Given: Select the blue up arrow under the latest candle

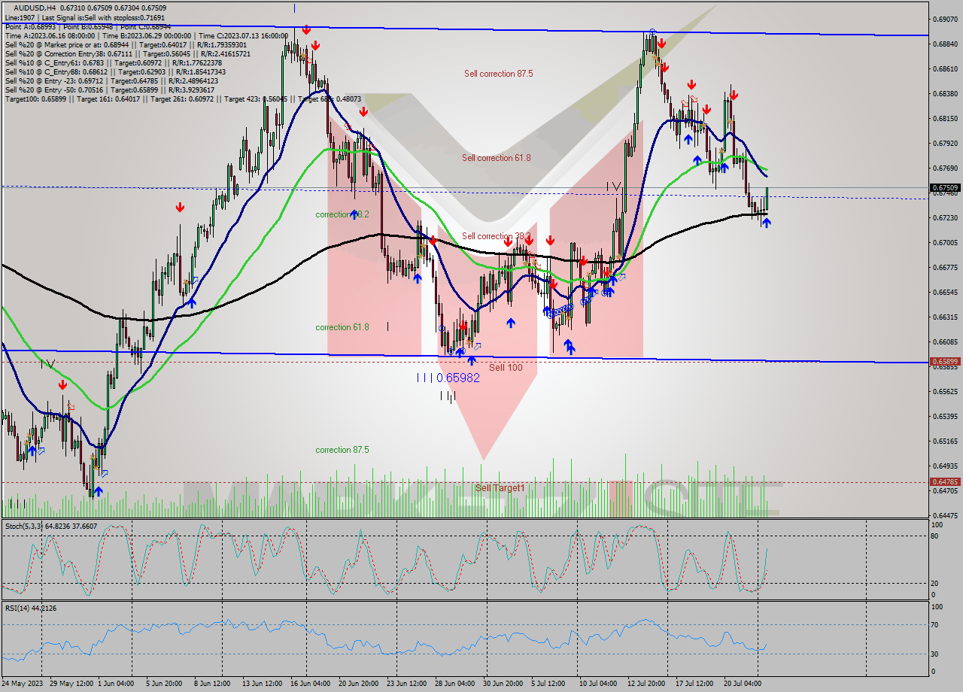Looking at the screenshot, I should [x=766, y=223].
